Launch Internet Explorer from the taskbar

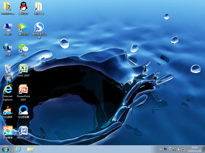click(18, 149)
